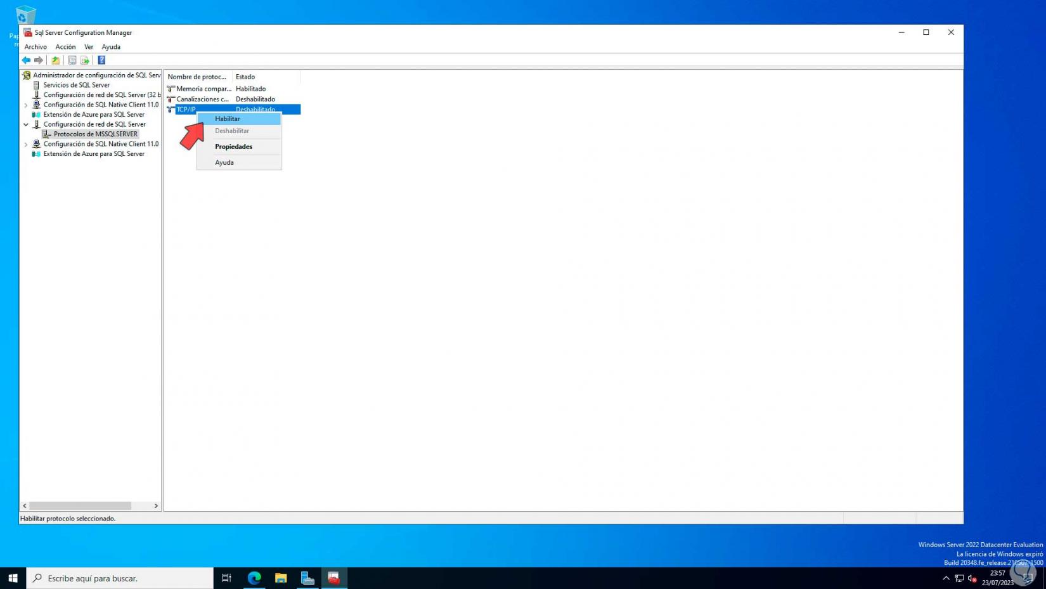
Task: Select Configuración de red de SQL Server (32 bits)
Action: click(x=102, y=95)
